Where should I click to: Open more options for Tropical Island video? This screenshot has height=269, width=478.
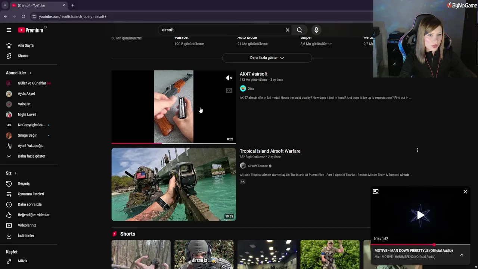tap(418, 150)
